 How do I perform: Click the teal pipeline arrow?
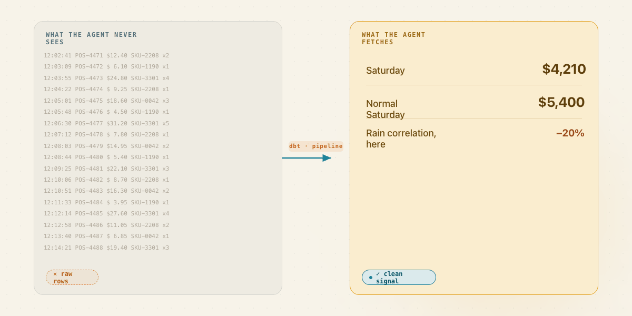pos(307,157)
